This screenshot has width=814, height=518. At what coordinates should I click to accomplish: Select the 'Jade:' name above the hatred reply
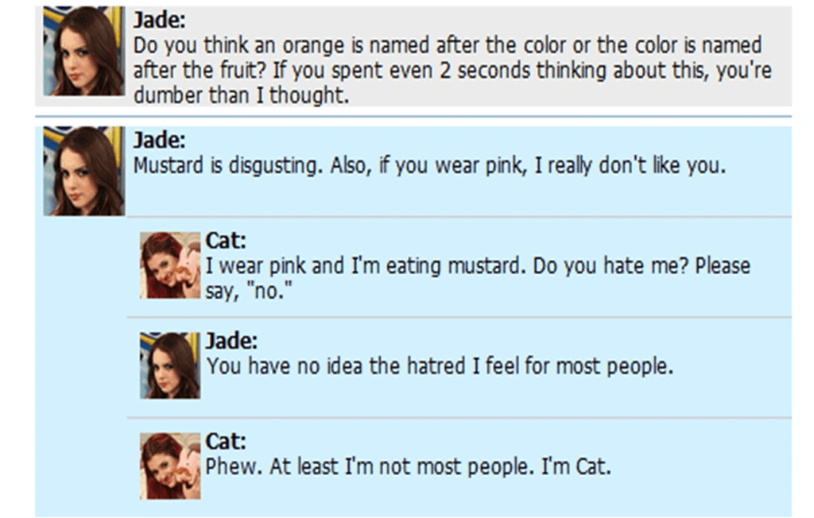coord(231,341)
